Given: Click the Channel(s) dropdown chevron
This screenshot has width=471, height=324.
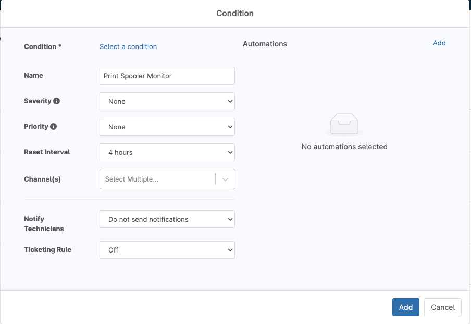Looking at the screenshot, I should click(x=225, y=179).
